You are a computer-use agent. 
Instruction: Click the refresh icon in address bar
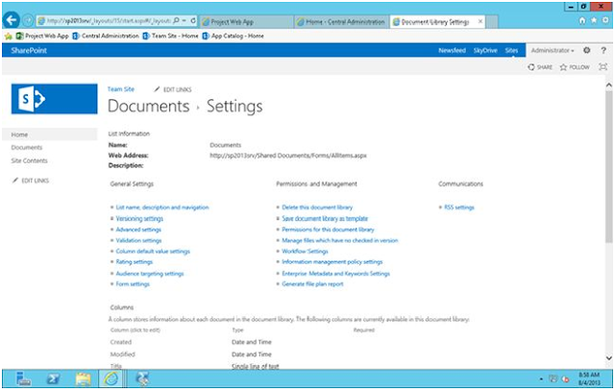pos(193,20)
